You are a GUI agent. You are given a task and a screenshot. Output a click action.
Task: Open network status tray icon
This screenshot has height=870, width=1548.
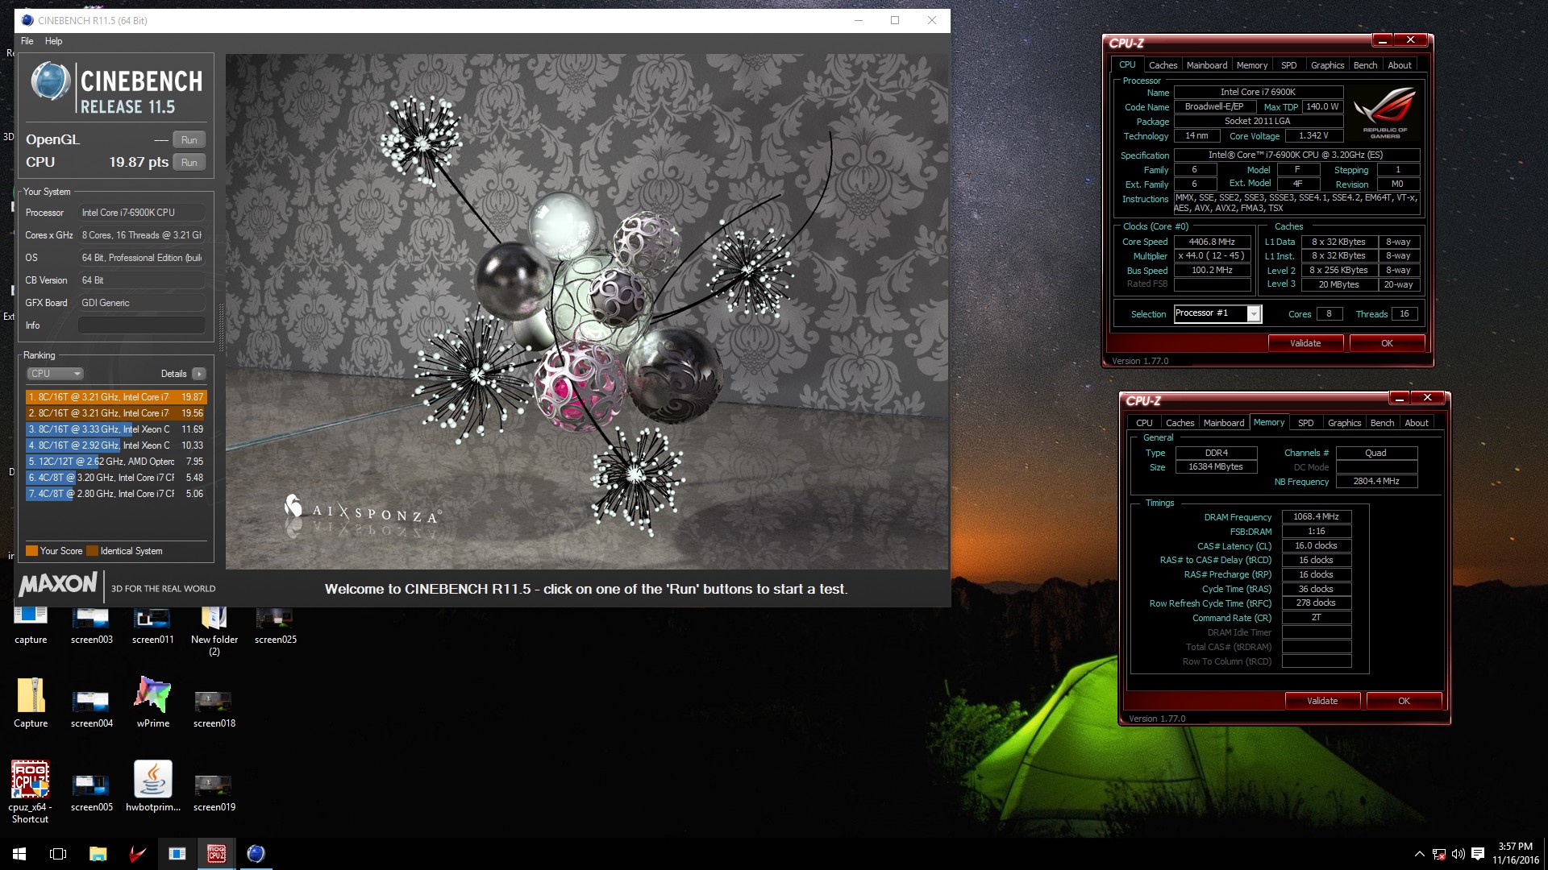point(1439,854)
